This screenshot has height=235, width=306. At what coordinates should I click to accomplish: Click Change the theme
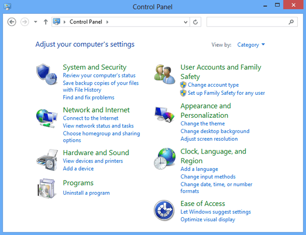[x=202, y=124]
